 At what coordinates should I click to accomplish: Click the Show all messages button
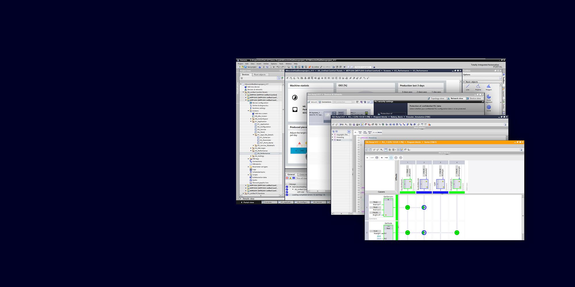[301, 178]
